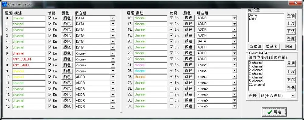Expand the group dropdown for channel 16
The height and width of the screenshot is (120, 304).
coord(235,18)
